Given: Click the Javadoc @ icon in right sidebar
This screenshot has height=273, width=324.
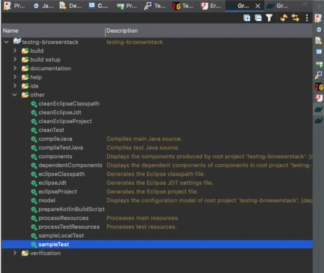Looking at the screenshot, I should [319, 29].
